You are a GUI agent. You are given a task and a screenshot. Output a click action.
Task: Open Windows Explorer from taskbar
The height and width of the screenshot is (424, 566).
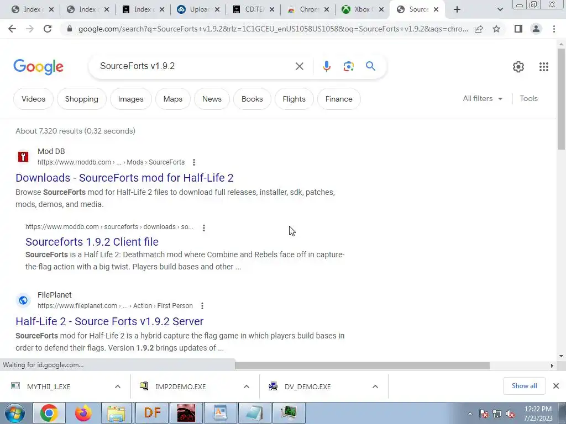click(x=116, y=413)
